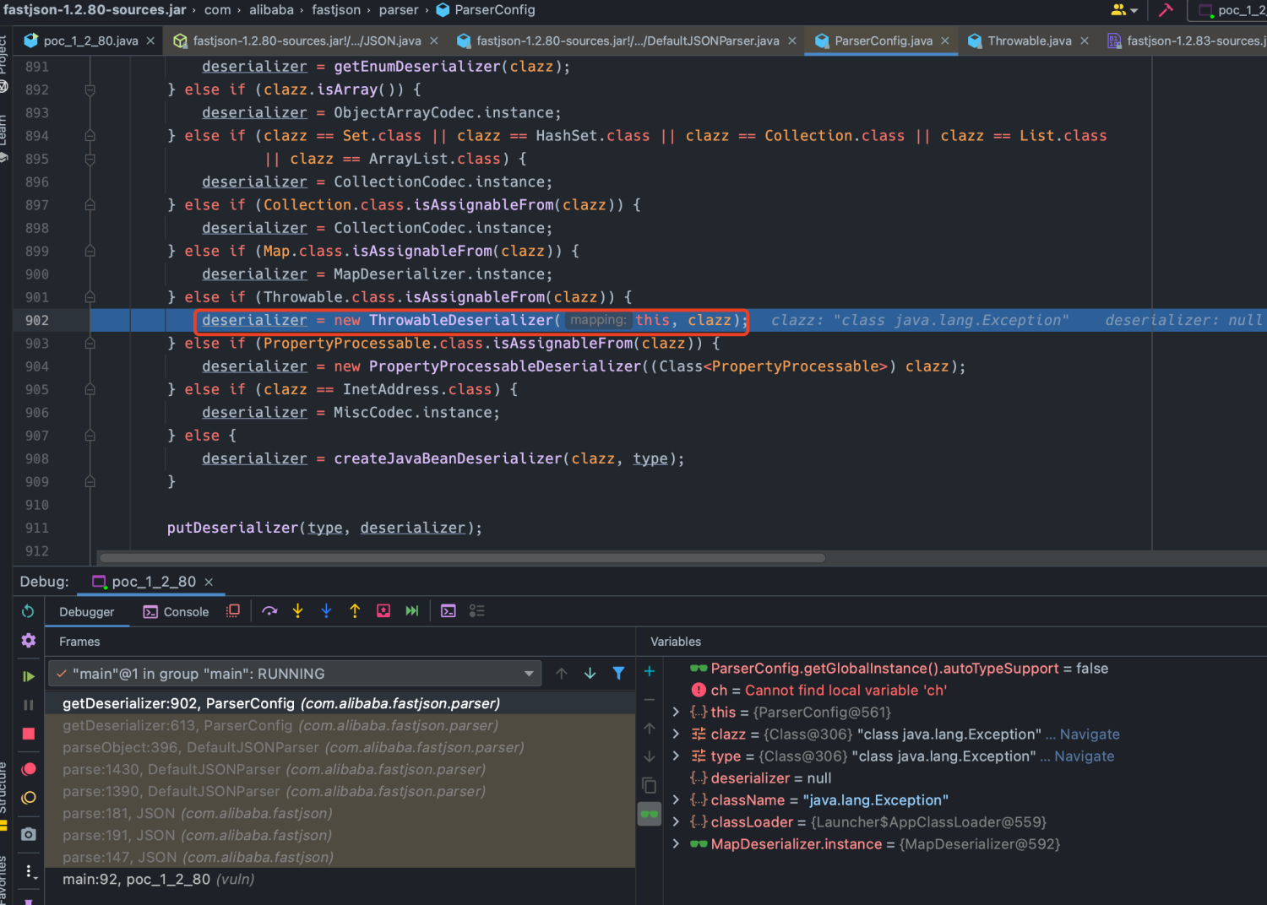The height and width of the screenshot is (905, 1267).
Task: Collapse code fold at line 892
Action: coord(90,89)
